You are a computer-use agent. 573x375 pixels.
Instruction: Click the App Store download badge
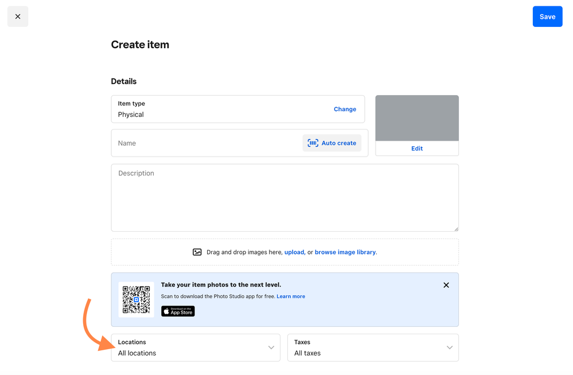[178, 311]
